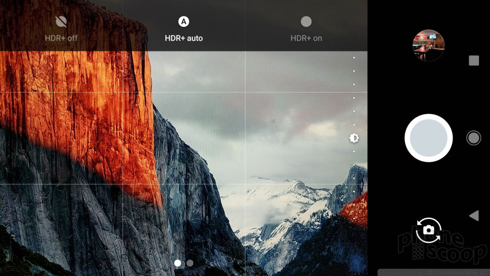Tap the white shutter button
490x276 pixels.
coord(428,138)
